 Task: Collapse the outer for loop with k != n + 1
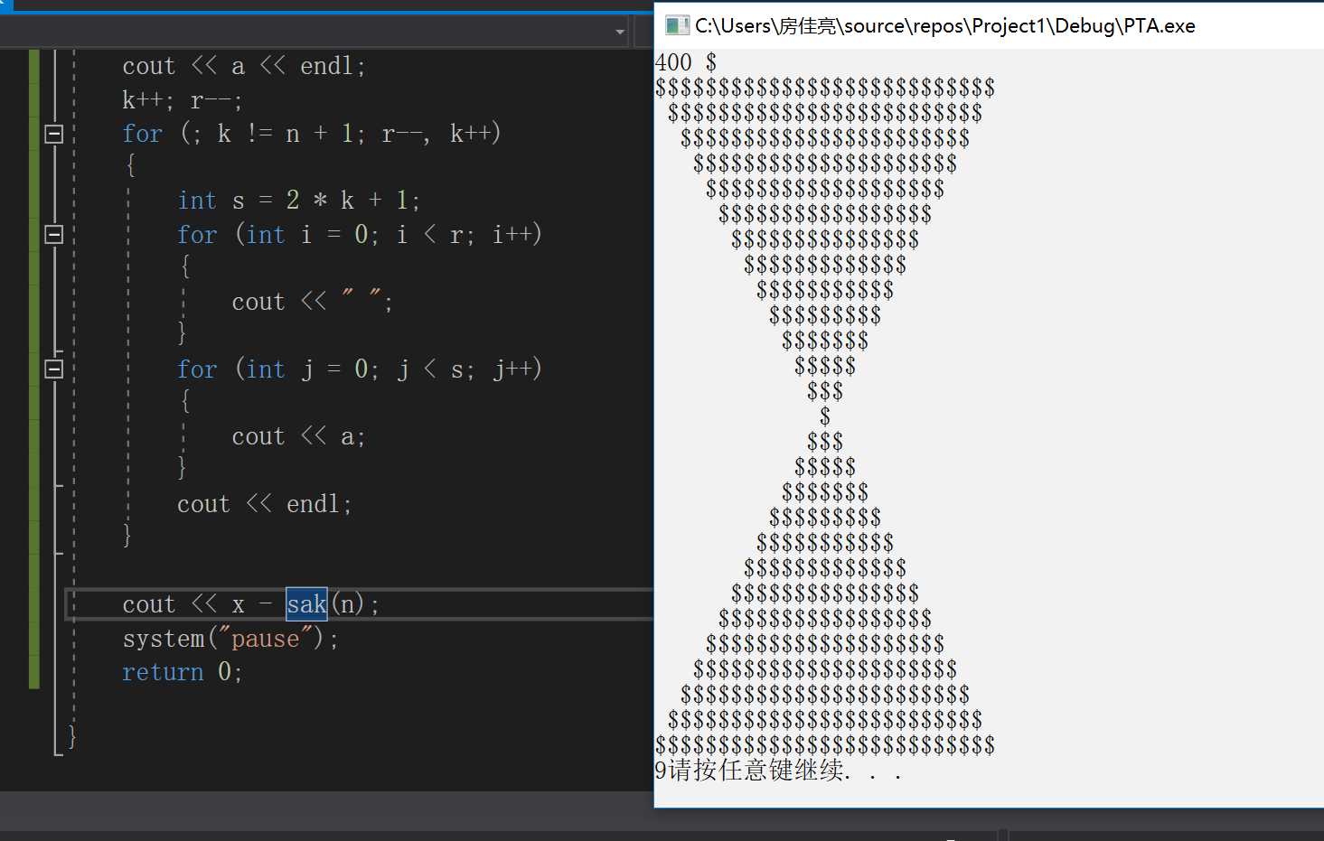54,134
